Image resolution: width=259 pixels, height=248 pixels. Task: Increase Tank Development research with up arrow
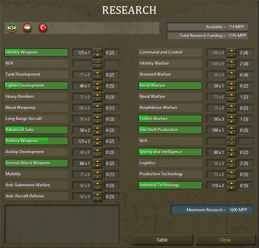click(97, 73)
